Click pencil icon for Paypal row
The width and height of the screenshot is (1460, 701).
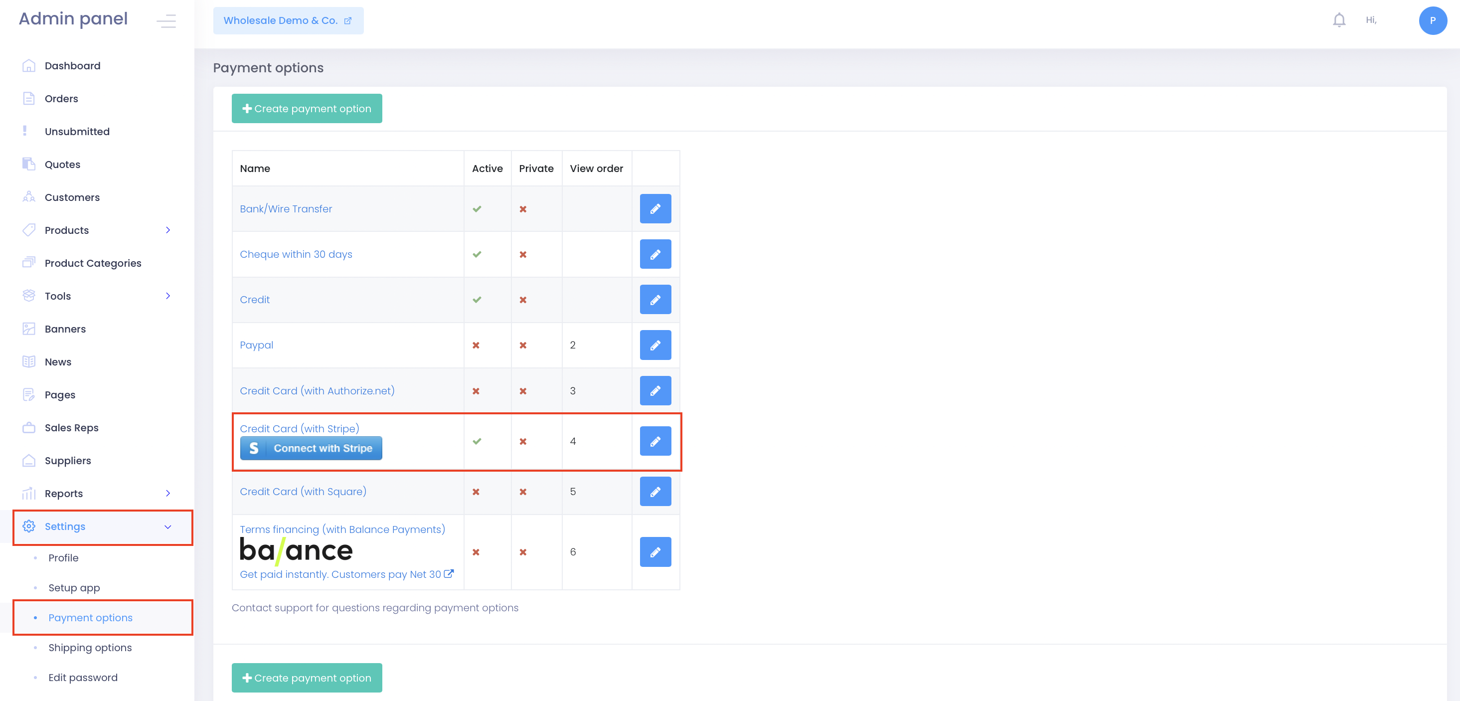click(655, 345)
